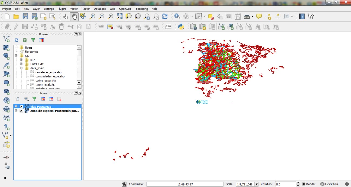Click the Zoom Out magnifier
Image resolution: width=351 pixels, height=187 pixels.
(101, 17)
